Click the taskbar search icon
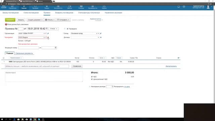 (x=6, y=119)
